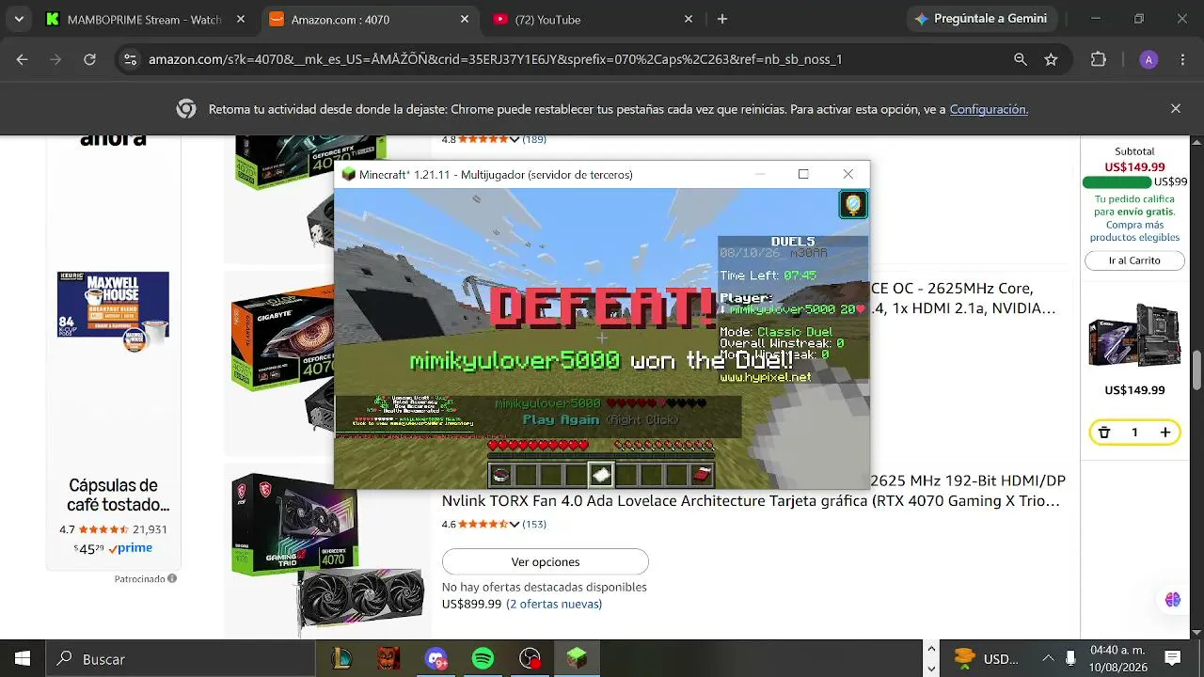
Task: Go back to the previous page
Action: [23, 59]
